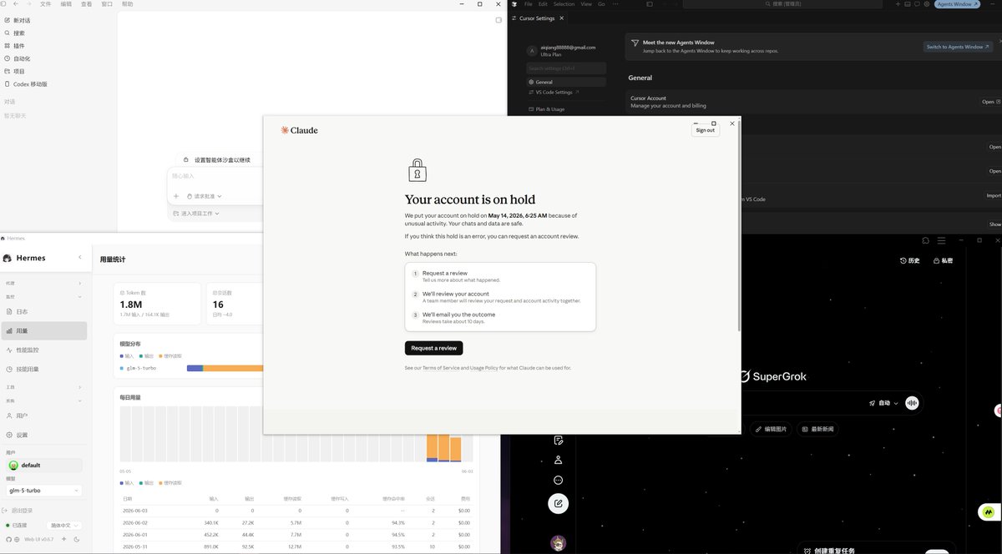Click Open for Cursor Account
Image resolution: width=1002 pixels, height=554 pixels.
click(x=990, y=102)
